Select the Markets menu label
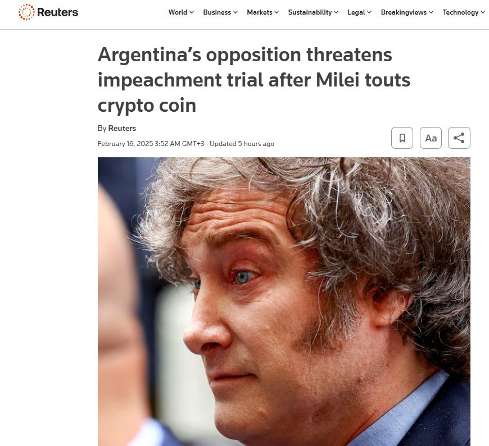Screen dimensions: 489x446 pyautogui.click(x=260, y=12)
